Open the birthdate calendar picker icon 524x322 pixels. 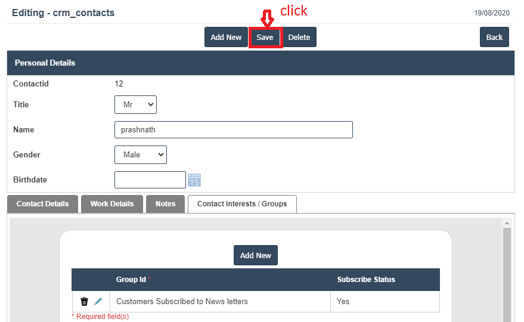click(194, 179)
